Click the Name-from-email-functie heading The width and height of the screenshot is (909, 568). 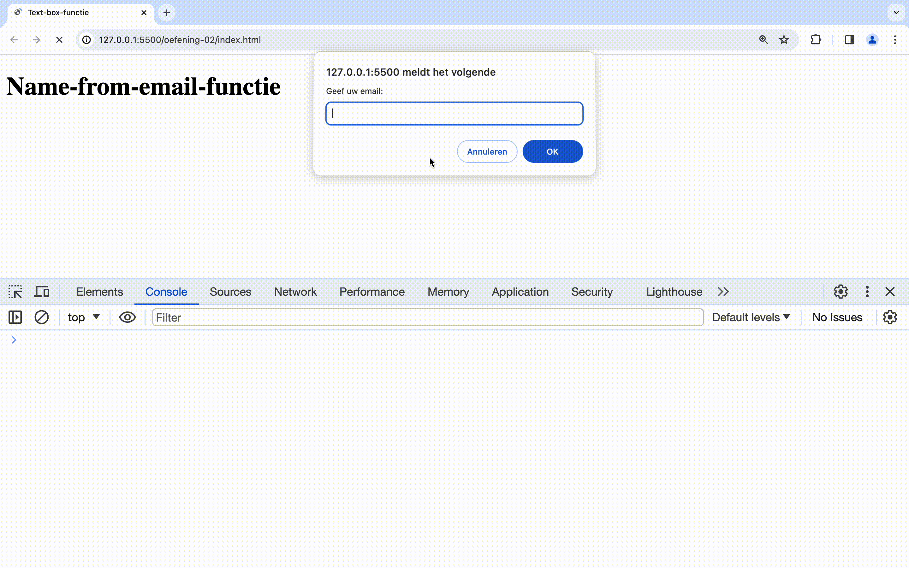pyautogui.click(x=143, y=86)
